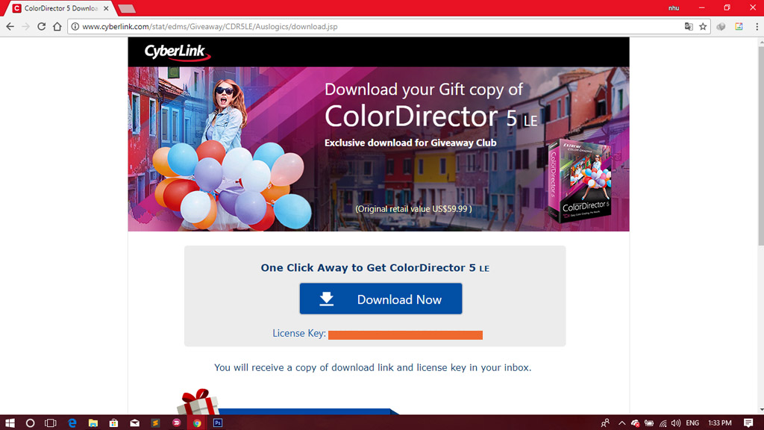Screen dimensions: 764x430
Task: Bookmark this page with the star icon
Action: click(x=703, y=27)
